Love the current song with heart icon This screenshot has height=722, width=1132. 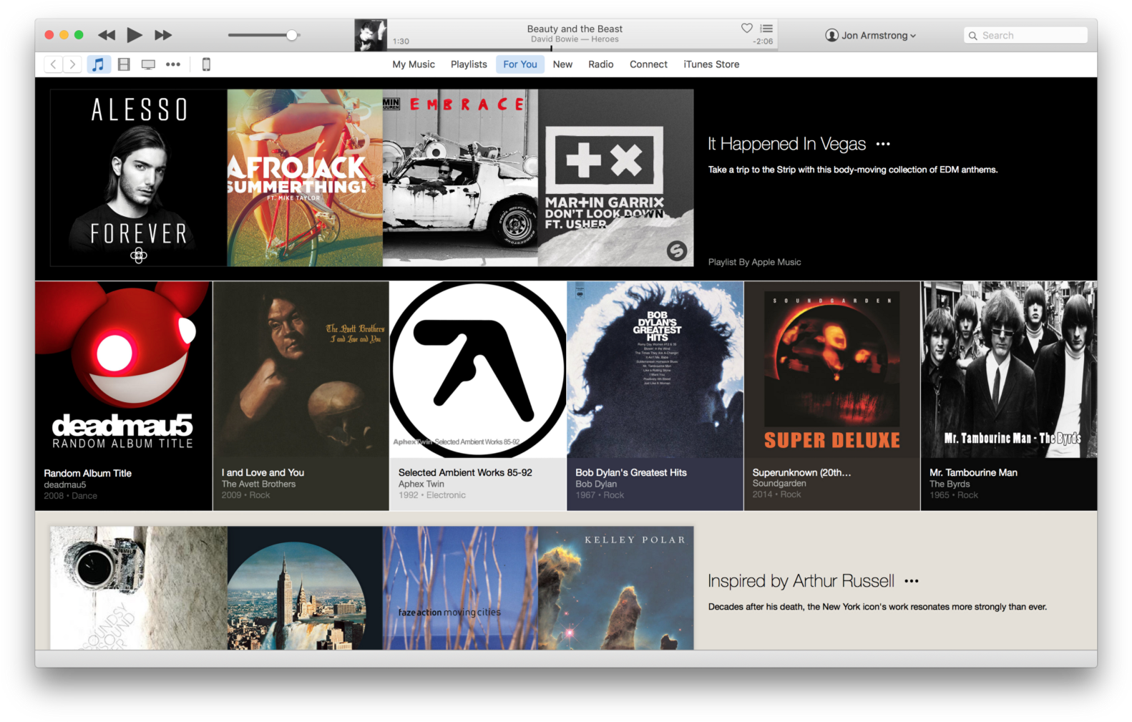(746, 28)
